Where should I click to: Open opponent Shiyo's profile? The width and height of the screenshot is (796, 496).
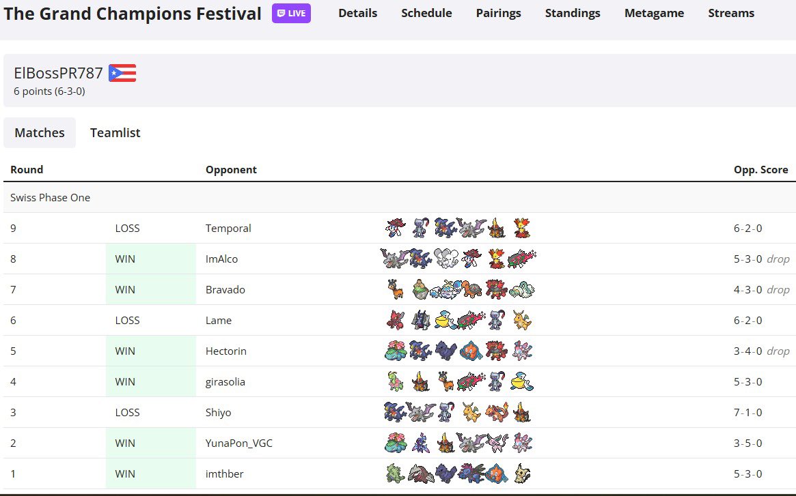[218, 412]
